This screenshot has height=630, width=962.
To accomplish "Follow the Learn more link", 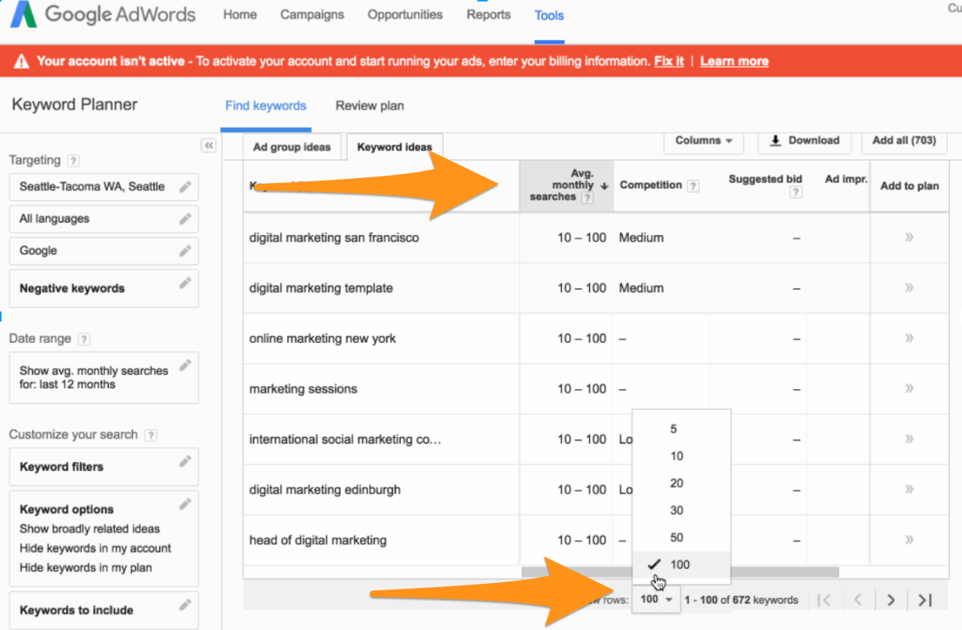I will tap(734, 61).
